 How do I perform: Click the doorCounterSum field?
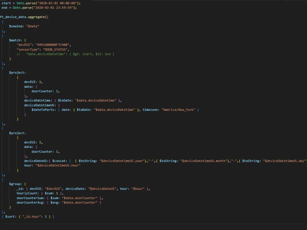(30, 198)
